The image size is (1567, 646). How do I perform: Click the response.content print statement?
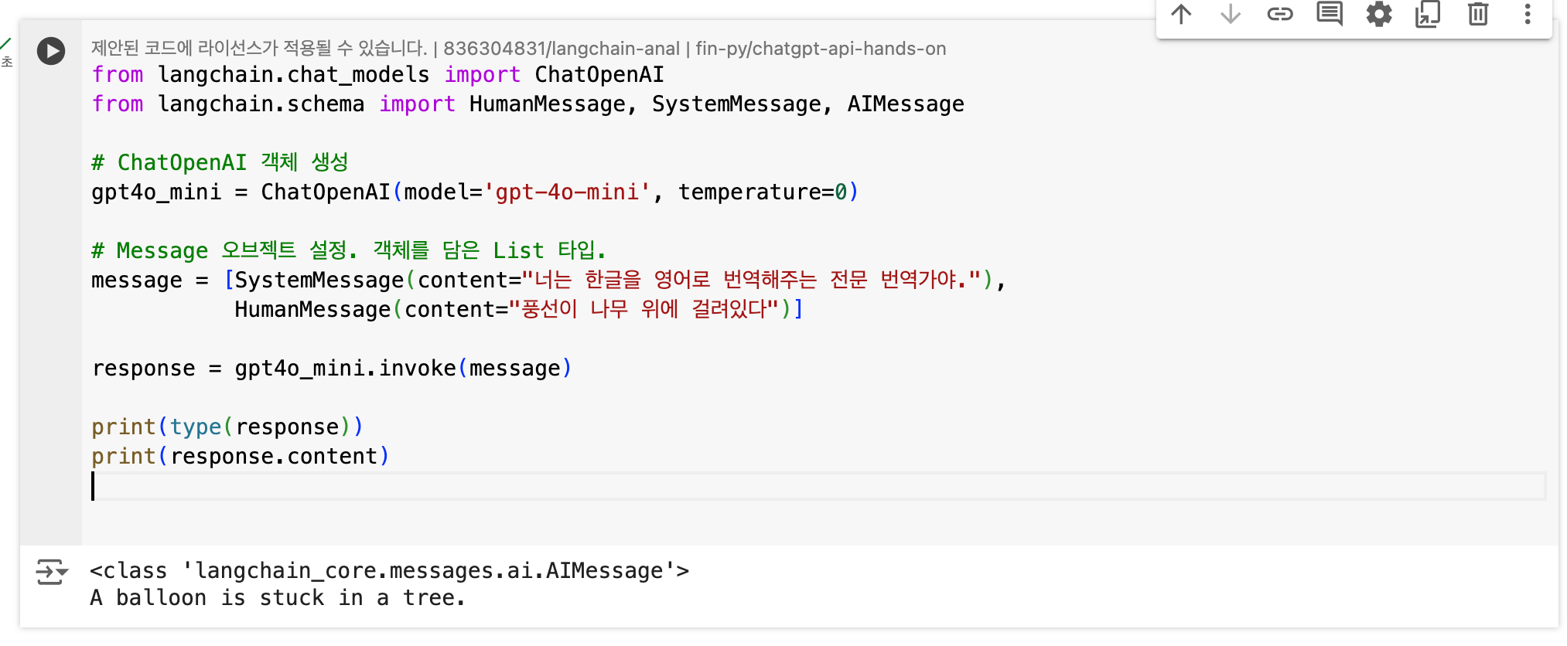241,456
